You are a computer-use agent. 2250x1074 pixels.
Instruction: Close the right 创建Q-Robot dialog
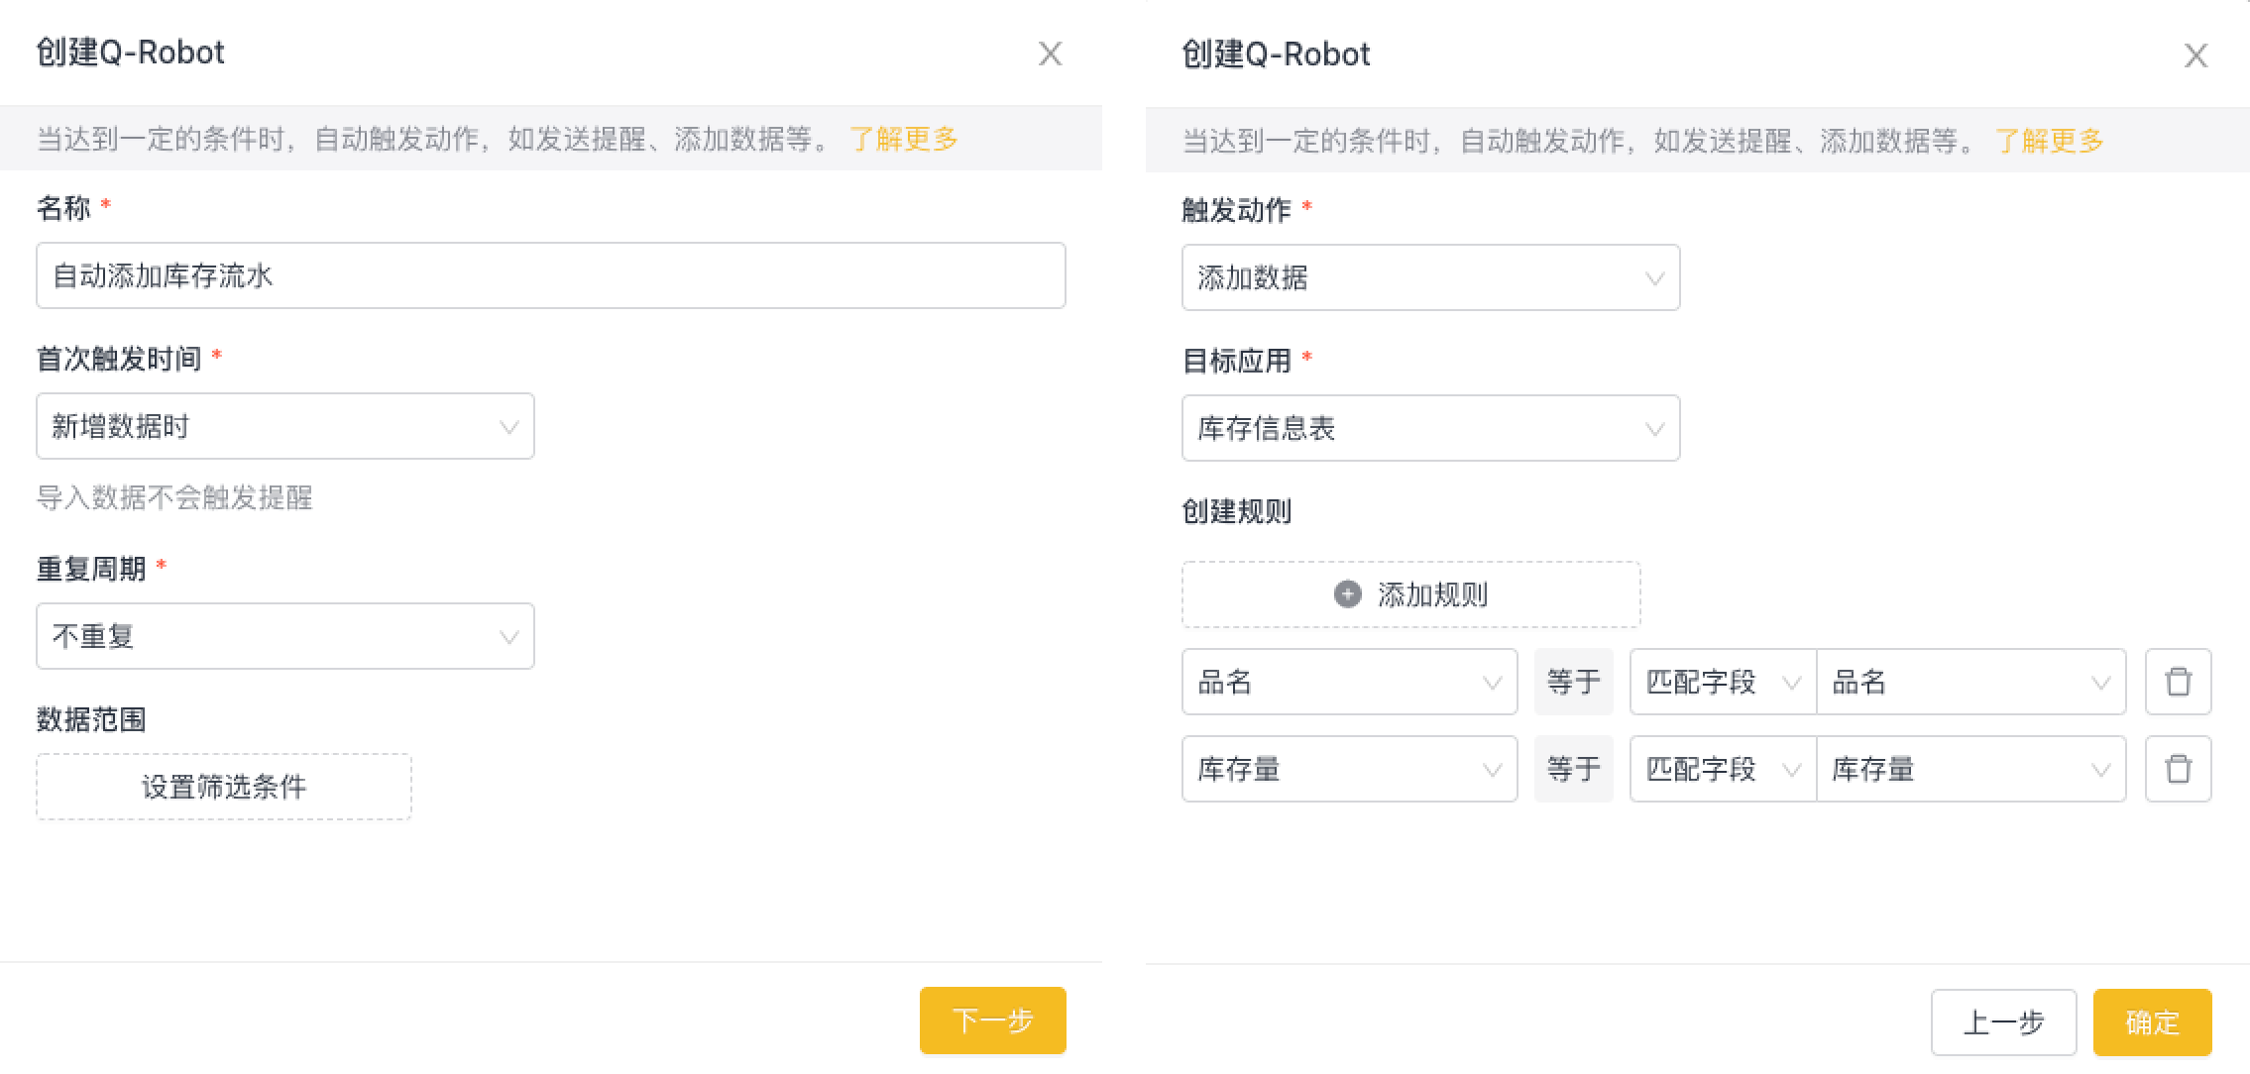[2195, 55]
